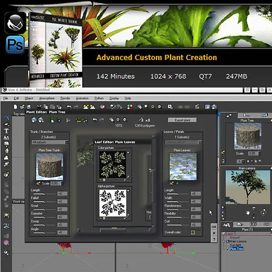This screenshot has width=272, height=272.
Task: Click Plant Editor zoom in magnifier
Action: pyautogui.click(x=118, y=120)
